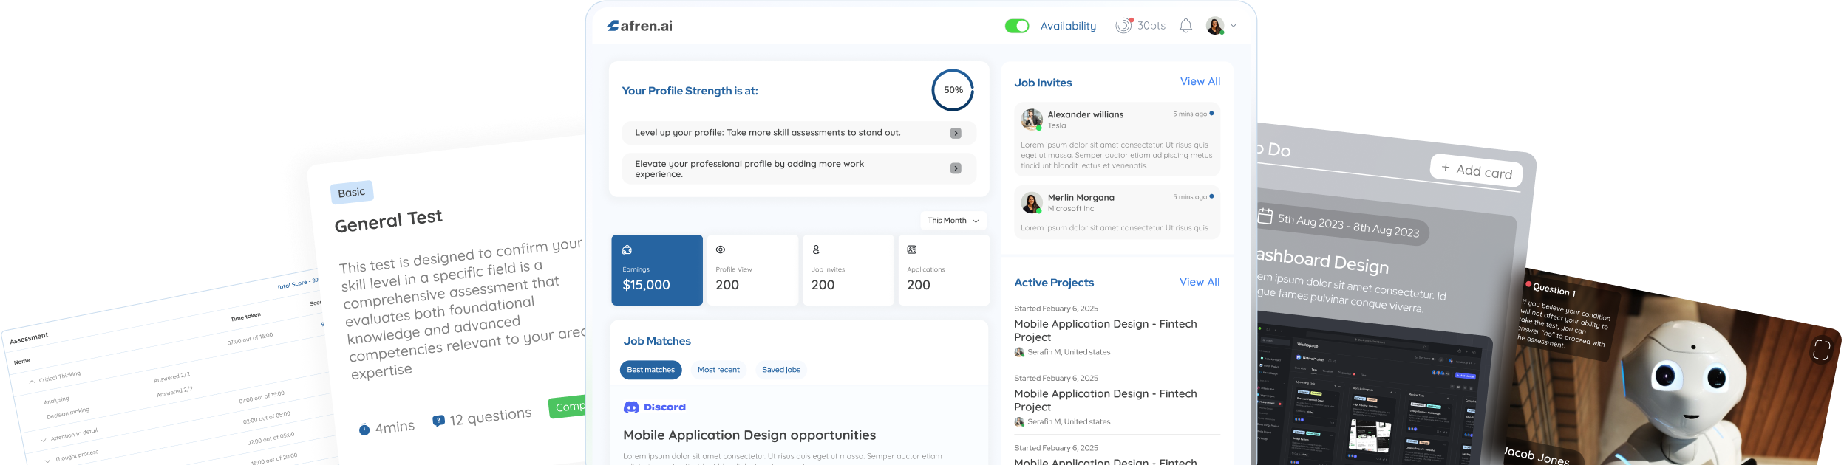1844x465 pixels.
Task: Open the 30pts points indicator
Action: 1140,26
